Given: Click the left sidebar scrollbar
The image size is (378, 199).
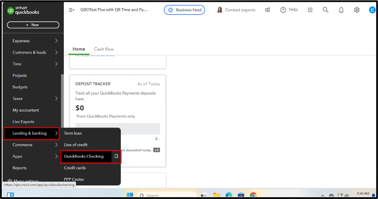Looking at the screenshot, I should tap(62, 101).
